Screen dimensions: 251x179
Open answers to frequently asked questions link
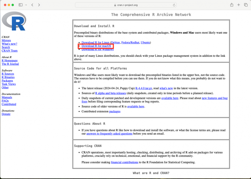(109, 134)
